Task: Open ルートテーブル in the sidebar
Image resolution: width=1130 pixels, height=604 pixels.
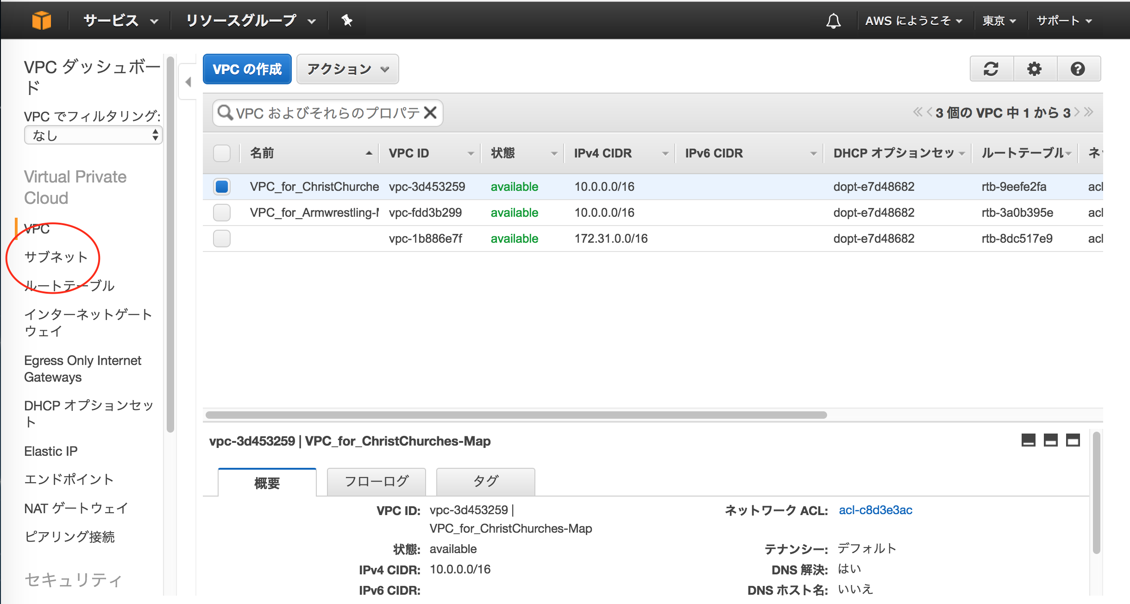Action: point(69,286)
